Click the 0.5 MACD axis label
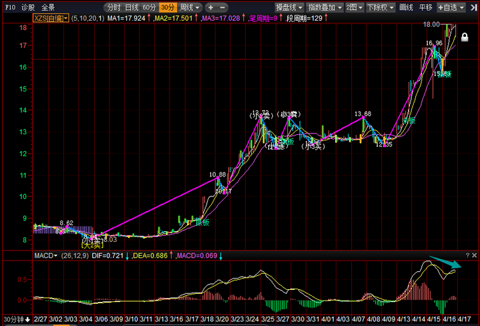Viewport: 480px width, 326px height. pos(22,279)
